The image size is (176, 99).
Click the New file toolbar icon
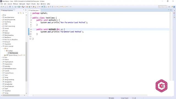(x=2, y=7)
